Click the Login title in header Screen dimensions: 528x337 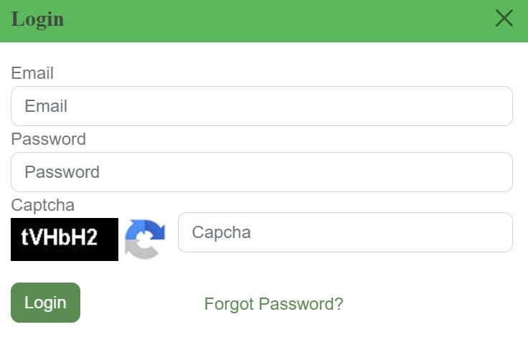(37, 19)
